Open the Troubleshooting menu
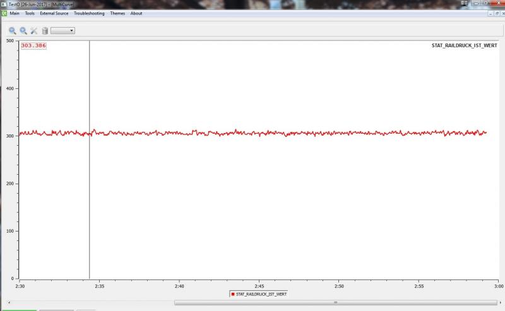The height and width of the screenshot is (311, 505). click(x=89, y=13)
